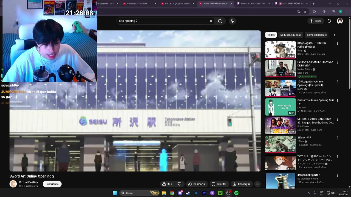Dislike the video with thumbs down
This screenshot has width=351, height=197.
point(179,184)
